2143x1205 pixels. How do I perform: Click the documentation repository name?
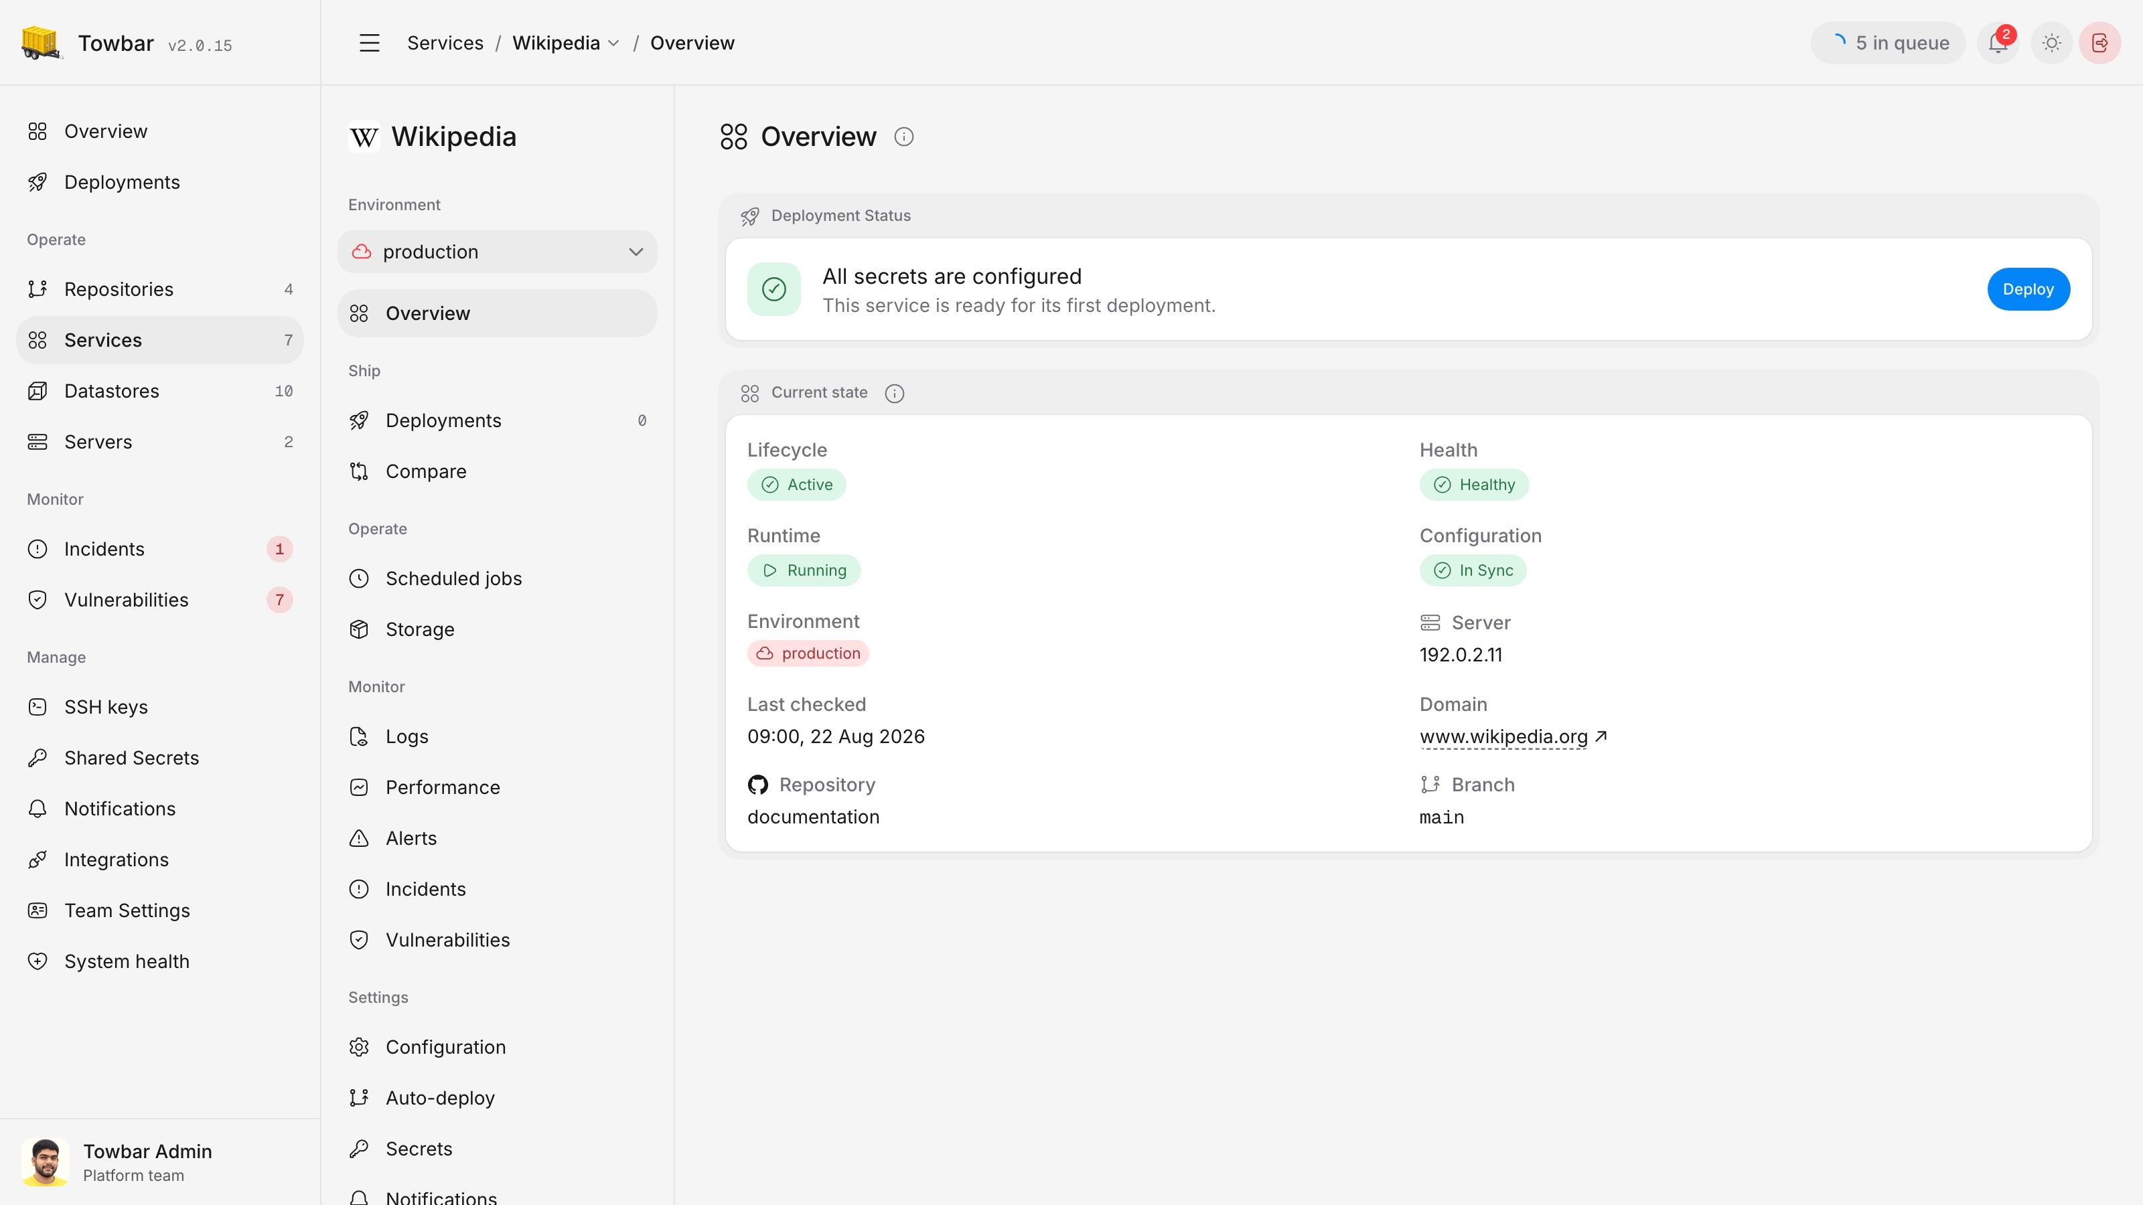pos(813,817)
